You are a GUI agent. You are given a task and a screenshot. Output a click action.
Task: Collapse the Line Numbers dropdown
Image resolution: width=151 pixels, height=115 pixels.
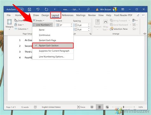tap(42, 25)
